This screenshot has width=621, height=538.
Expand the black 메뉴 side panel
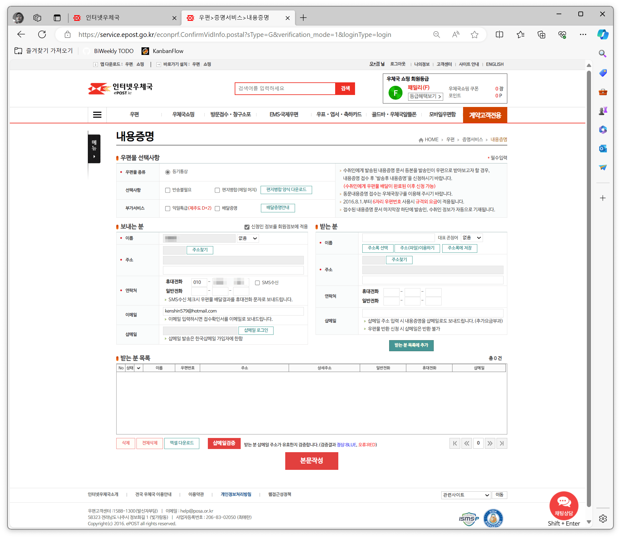pos(94,149)
